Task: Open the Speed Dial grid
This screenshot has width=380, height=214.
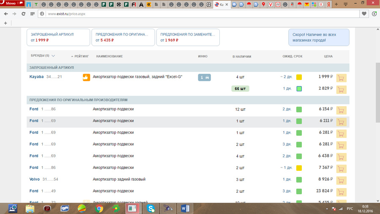Action: (x=33, y=14)
